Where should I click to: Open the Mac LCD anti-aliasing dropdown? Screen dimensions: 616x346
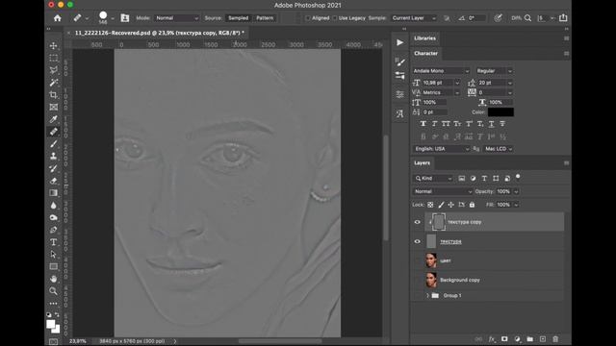499,149
